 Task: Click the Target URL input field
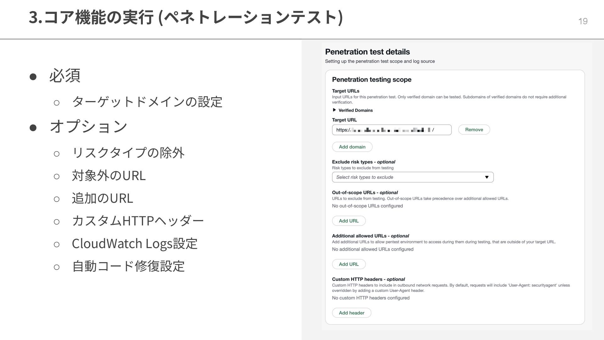click(391, 130)
